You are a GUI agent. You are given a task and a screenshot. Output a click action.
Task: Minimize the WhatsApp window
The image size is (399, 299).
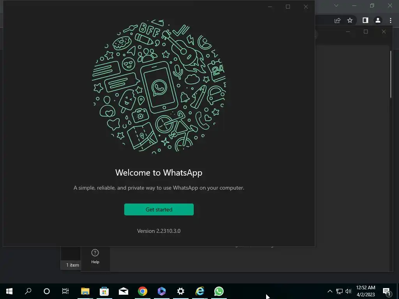tap(270, 7)
